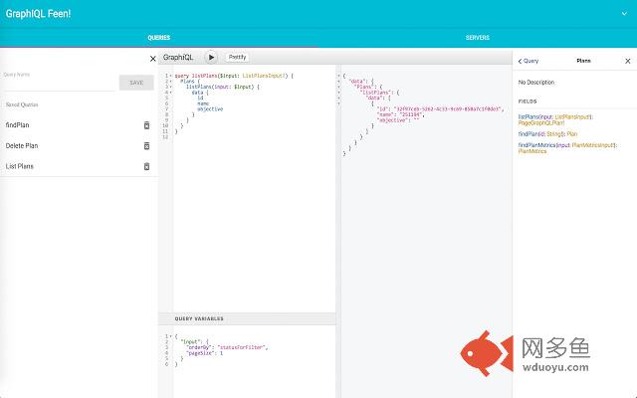Image resolution: width=637 pixels, height=398 pixels.
Task: Run the query with the play button
Action: 211,58
